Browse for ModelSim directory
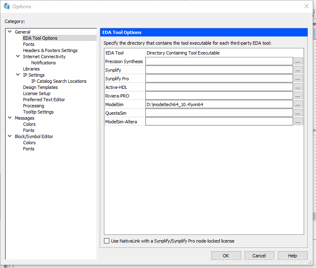 pyautogui.click(x=298, y=104)
